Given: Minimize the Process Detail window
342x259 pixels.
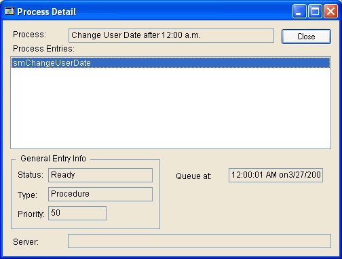Looking at the screenshot, I should (299, 11).
